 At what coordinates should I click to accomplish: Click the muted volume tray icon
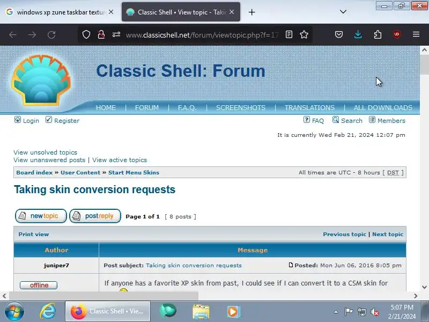[x=375, y=312]
